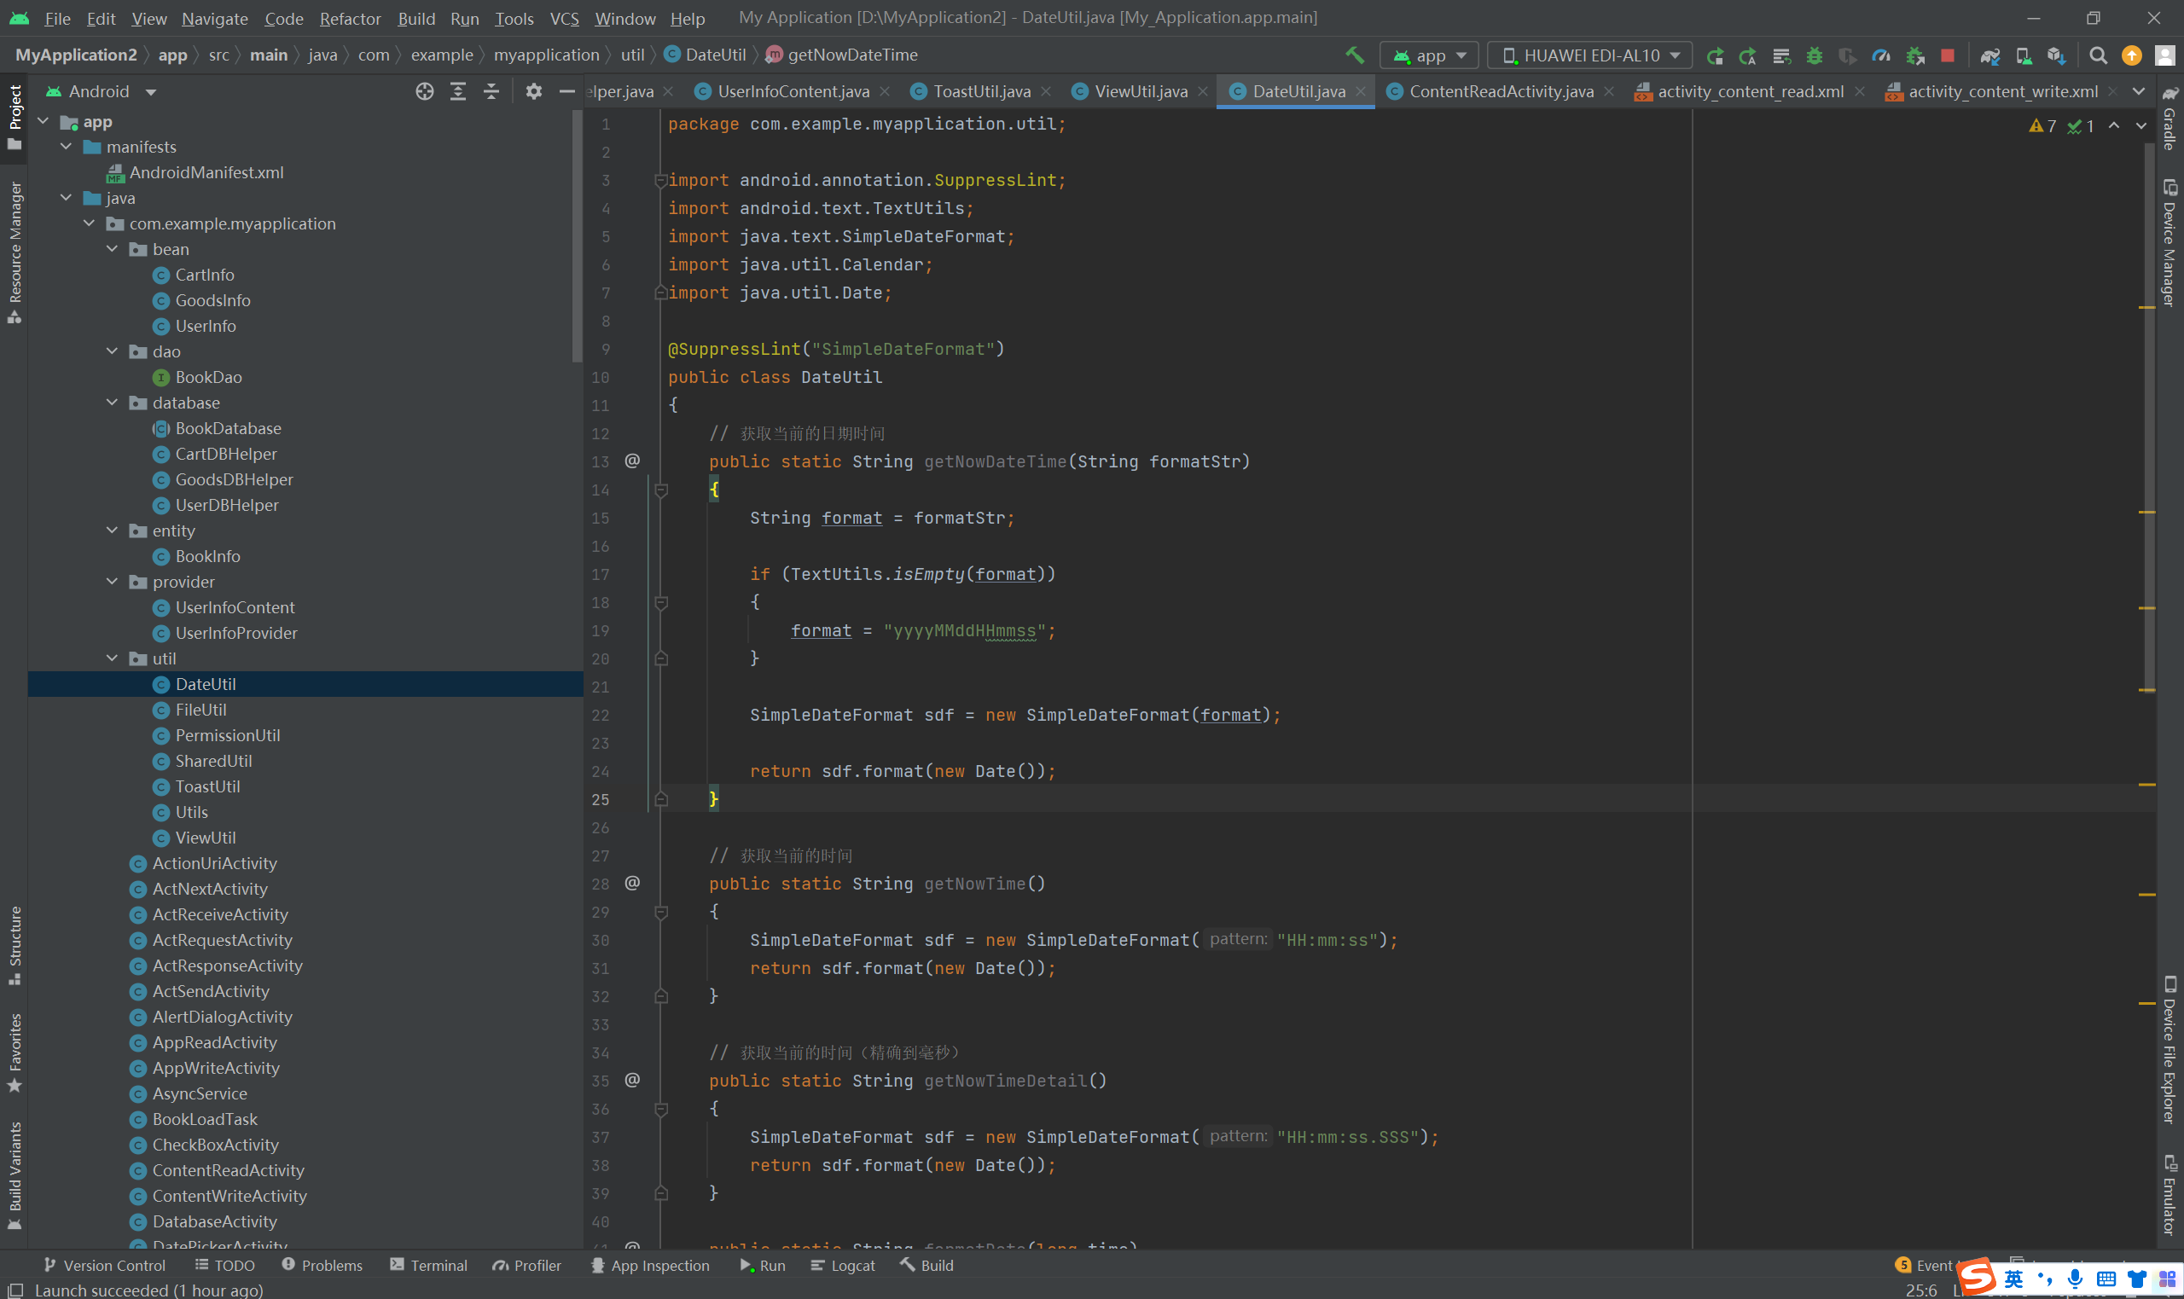Click the Debug app bug icon
Screen dimensions: 2184x1299
click(1814, 55)
